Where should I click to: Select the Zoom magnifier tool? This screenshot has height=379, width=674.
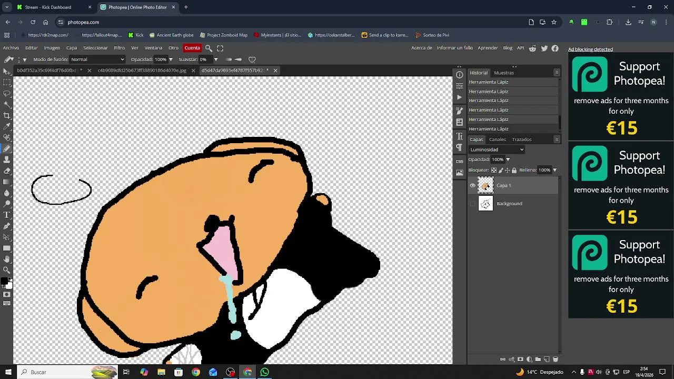point(7,270)
